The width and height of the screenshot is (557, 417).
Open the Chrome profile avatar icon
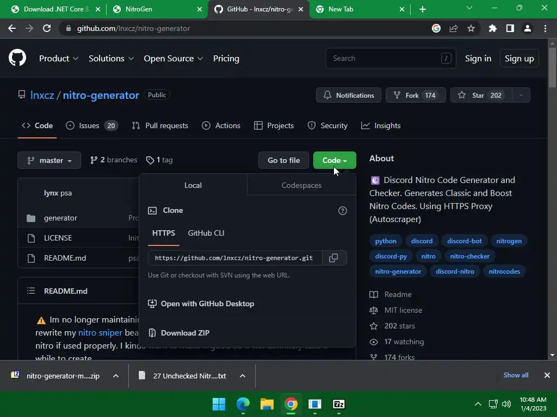point(528,28)
